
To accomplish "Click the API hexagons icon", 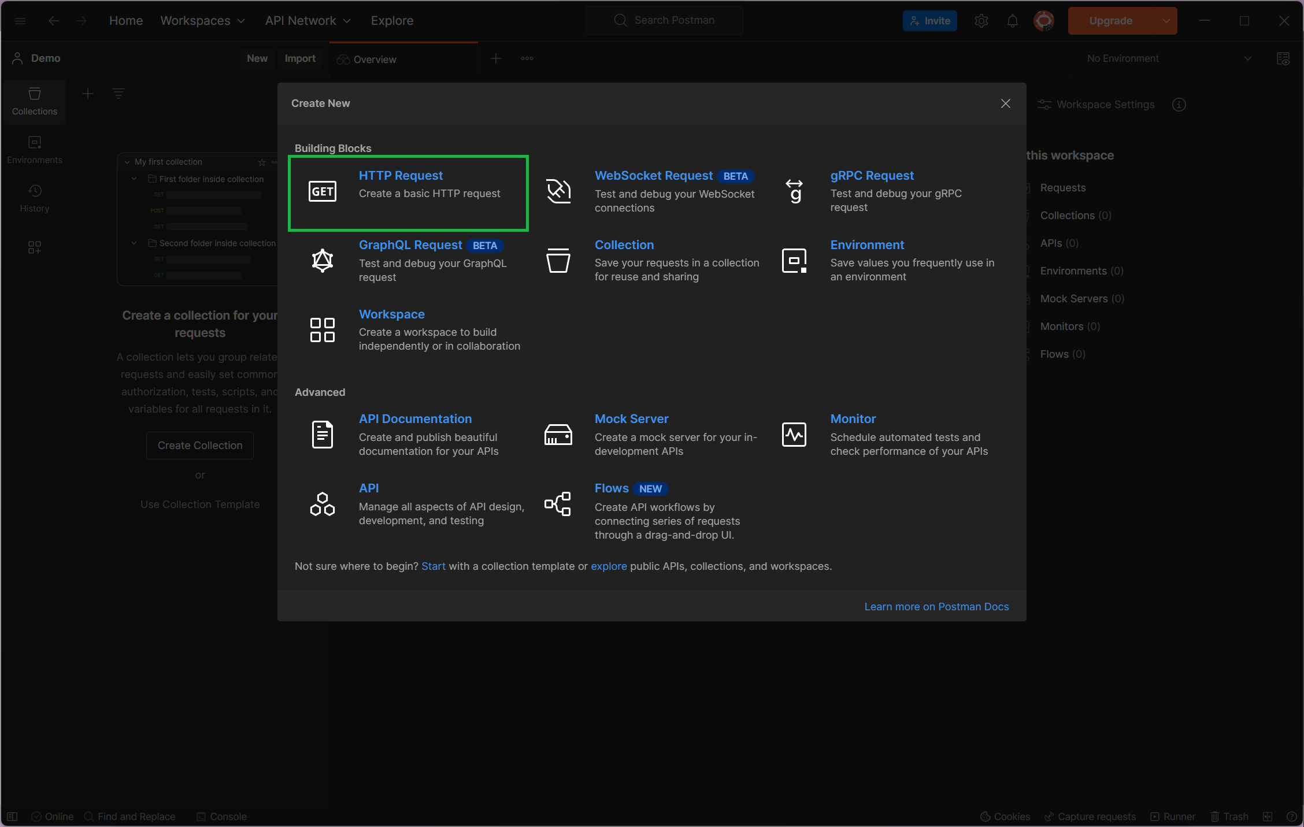I will point(323,504).
